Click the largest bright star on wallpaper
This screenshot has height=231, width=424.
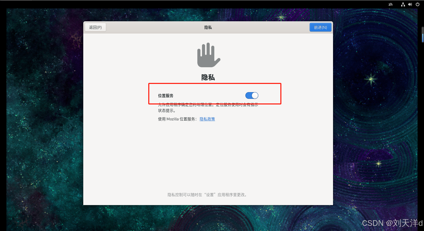point(371,79)
